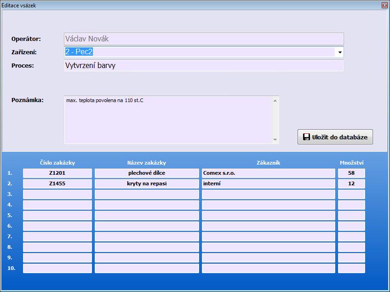Click empty Zákazník cell in row 4
Screen dimensions: 390x292
coord(269,205)
